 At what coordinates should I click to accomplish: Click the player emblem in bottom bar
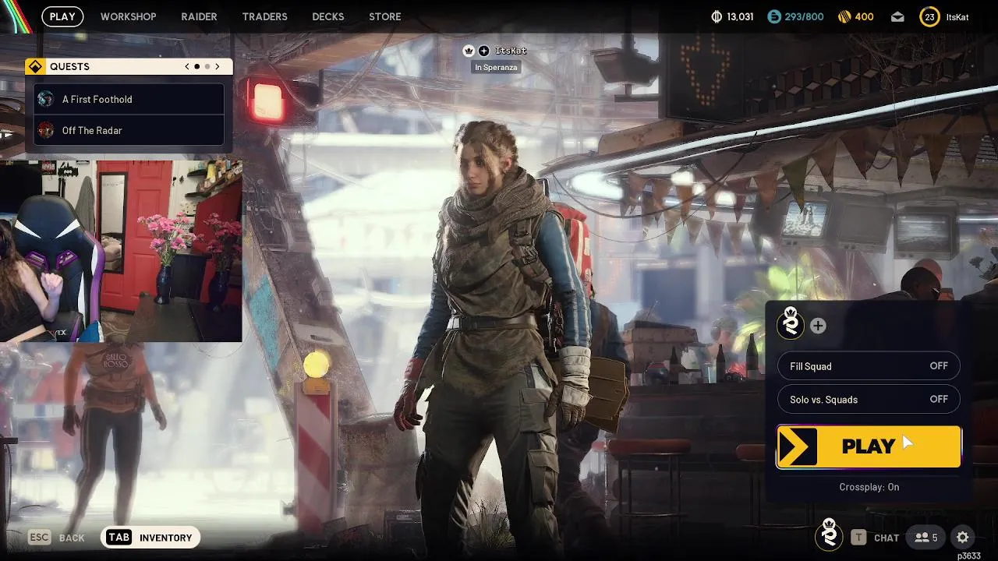click(x=829, y=535)
